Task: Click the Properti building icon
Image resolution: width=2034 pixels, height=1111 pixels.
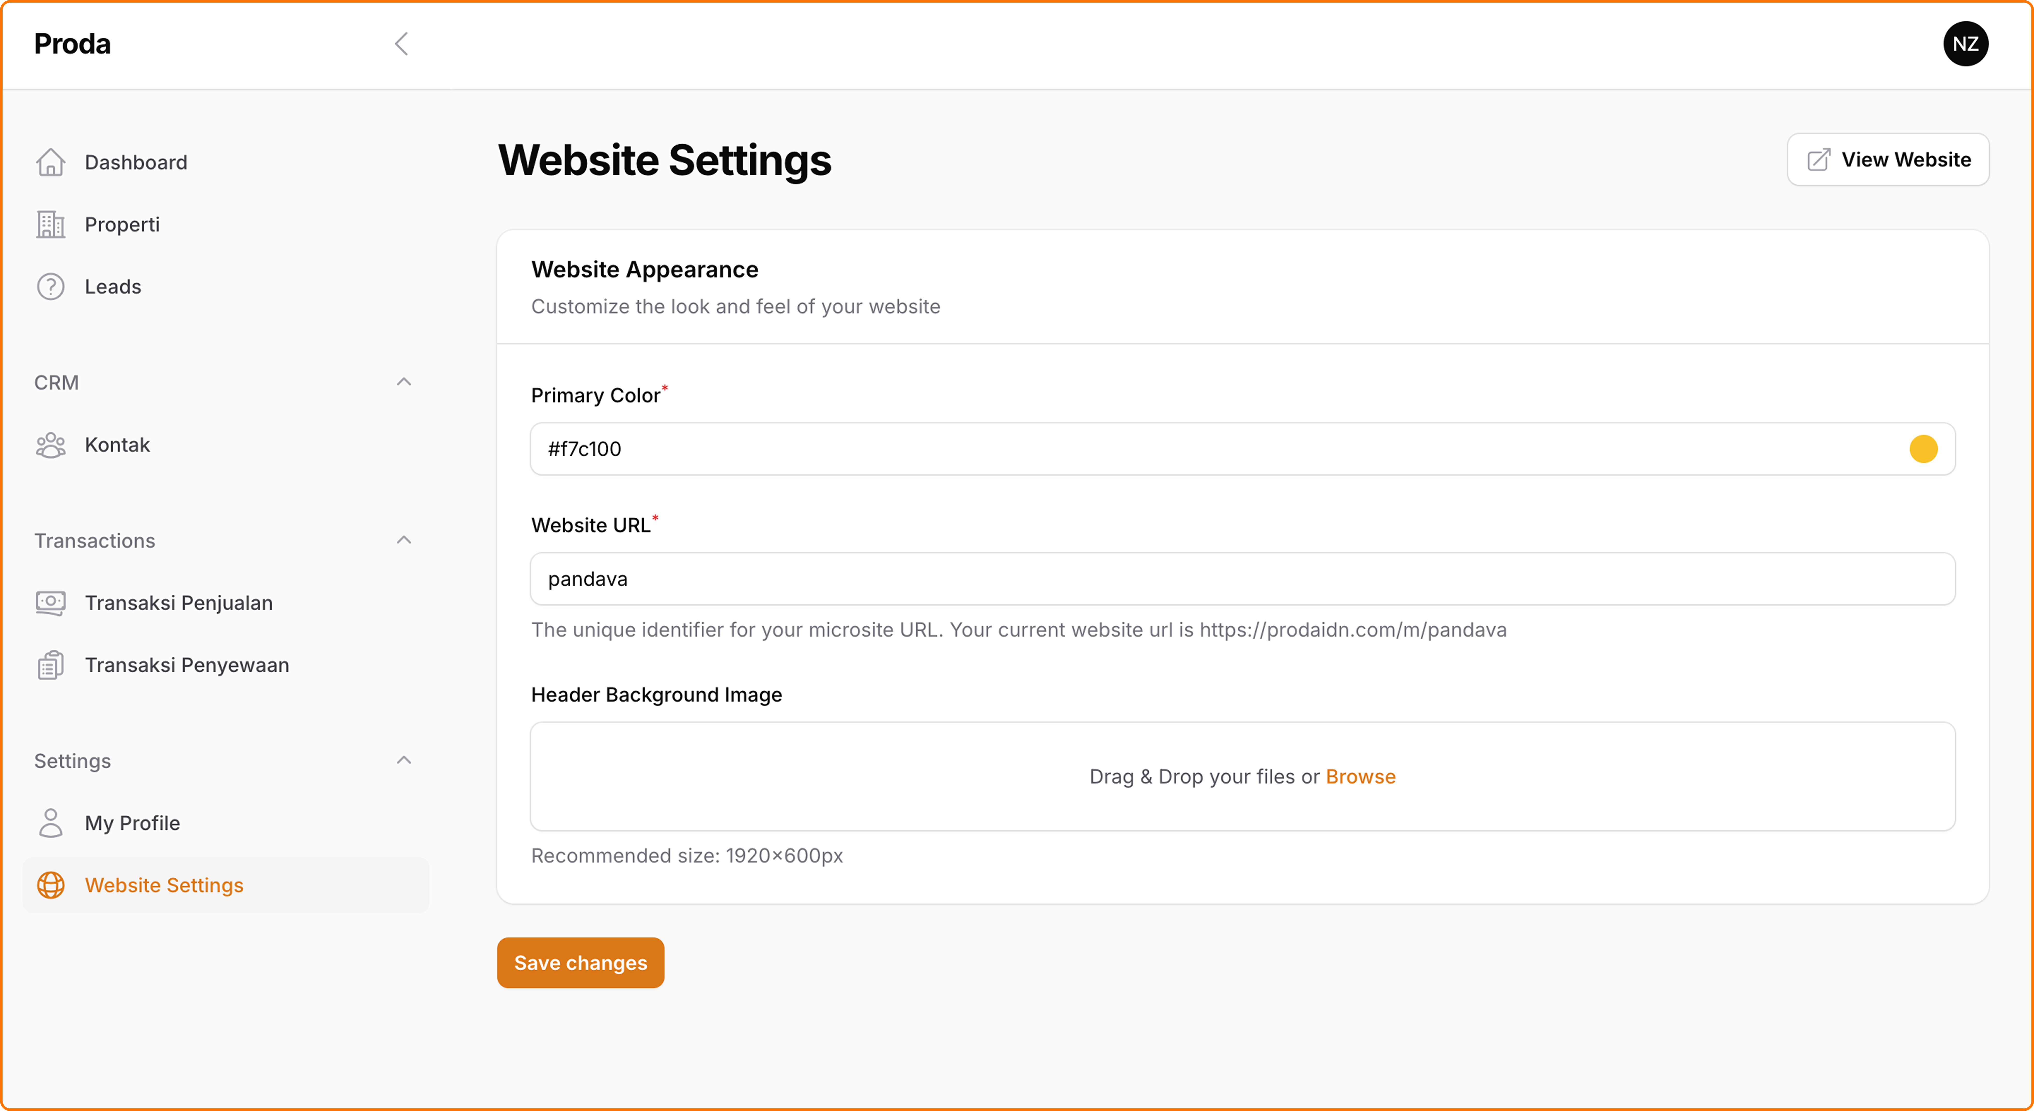Action: 51,225
